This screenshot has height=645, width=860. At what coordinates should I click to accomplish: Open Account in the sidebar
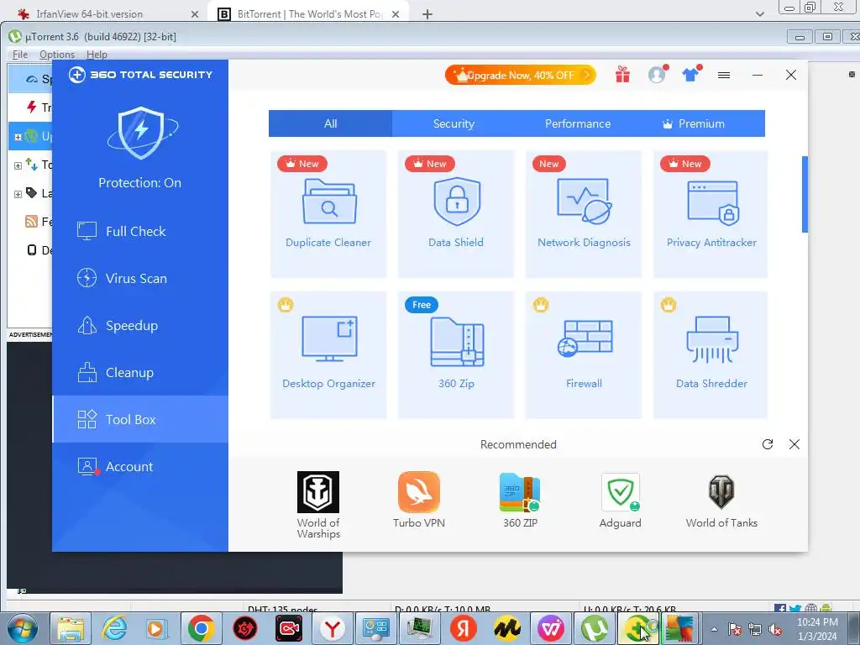click(x=140, y=466)
